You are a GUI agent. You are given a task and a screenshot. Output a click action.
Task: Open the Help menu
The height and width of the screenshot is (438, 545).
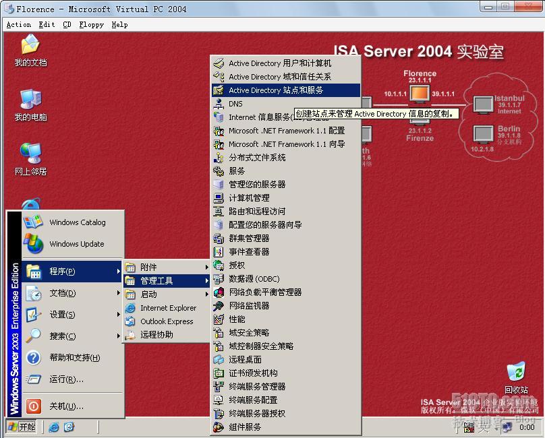119,25
